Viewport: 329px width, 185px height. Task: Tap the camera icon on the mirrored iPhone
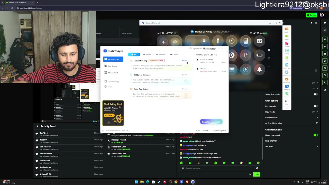[x=260, y=41]
